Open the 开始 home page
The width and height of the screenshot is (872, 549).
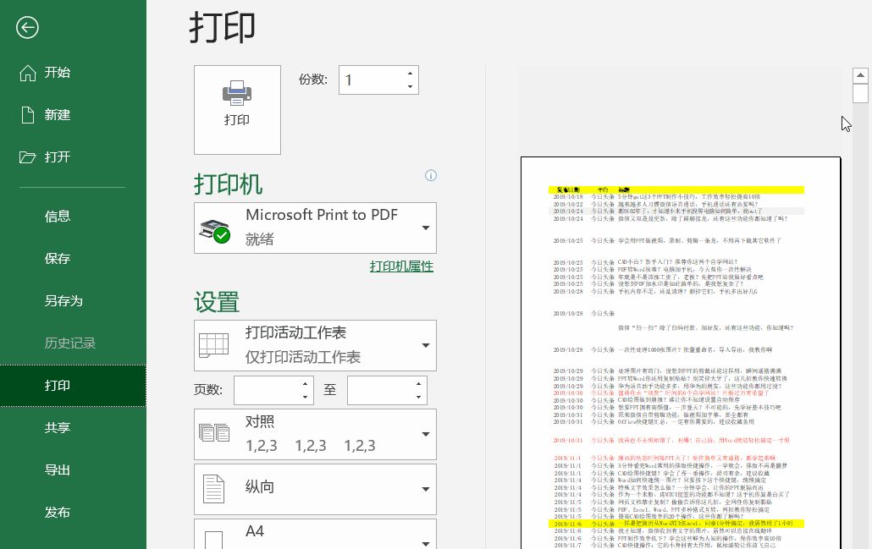coord(57,73)
